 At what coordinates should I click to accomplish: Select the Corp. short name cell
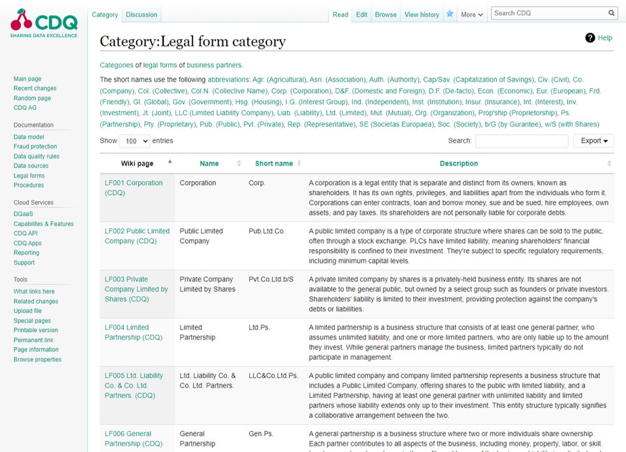point(257,183)
